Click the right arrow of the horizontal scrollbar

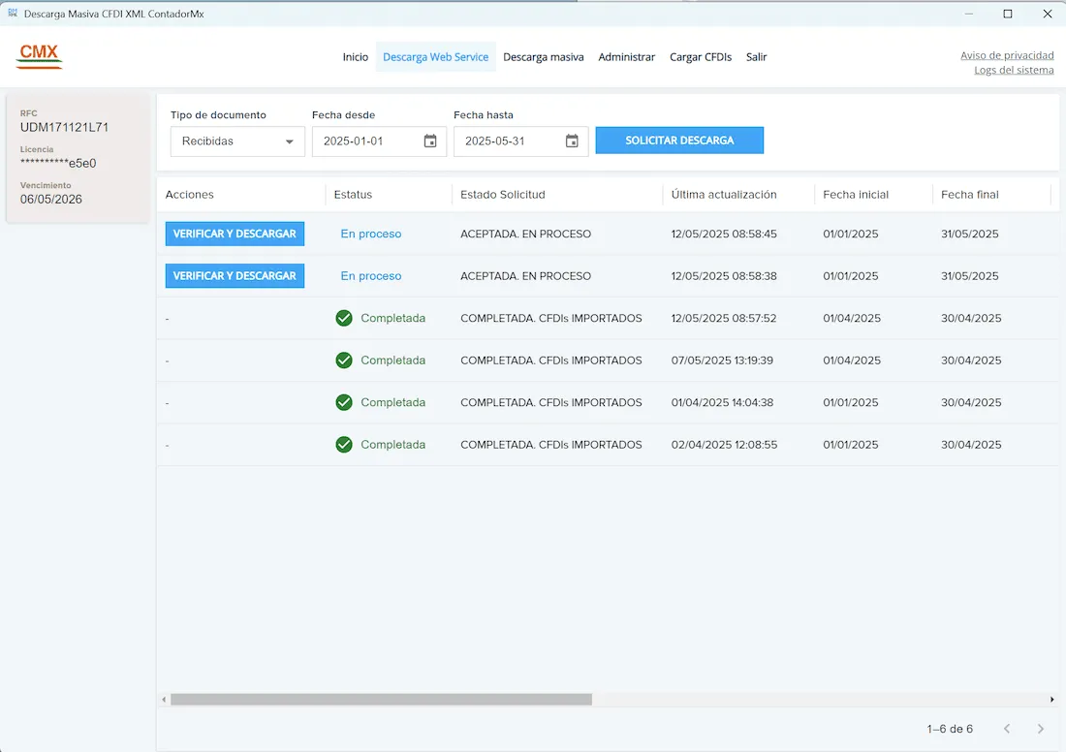point(1052,699)
